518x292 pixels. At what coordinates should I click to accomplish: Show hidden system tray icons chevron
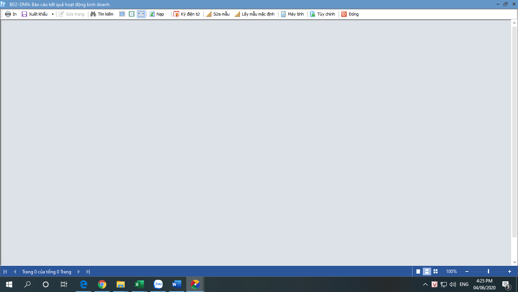click(425, 284)
